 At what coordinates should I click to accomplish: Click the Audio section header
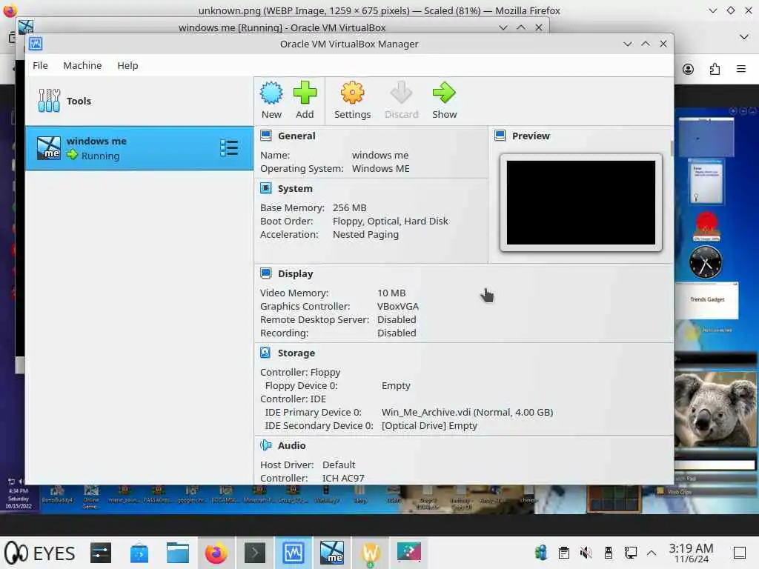point(291,445)
